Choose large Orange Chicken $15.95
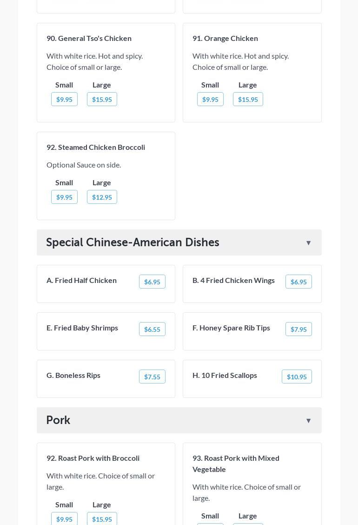Screen dimensions: 358x525 pos(248,99)
